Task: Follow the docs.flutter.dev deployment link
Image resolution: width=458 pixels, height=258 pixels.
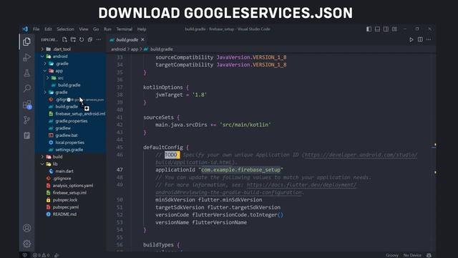Action: click(301, 185)
